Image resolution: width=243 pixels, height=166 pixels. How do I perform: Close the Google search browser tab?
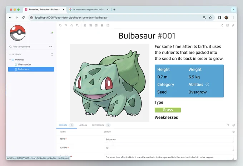[108, 9]
